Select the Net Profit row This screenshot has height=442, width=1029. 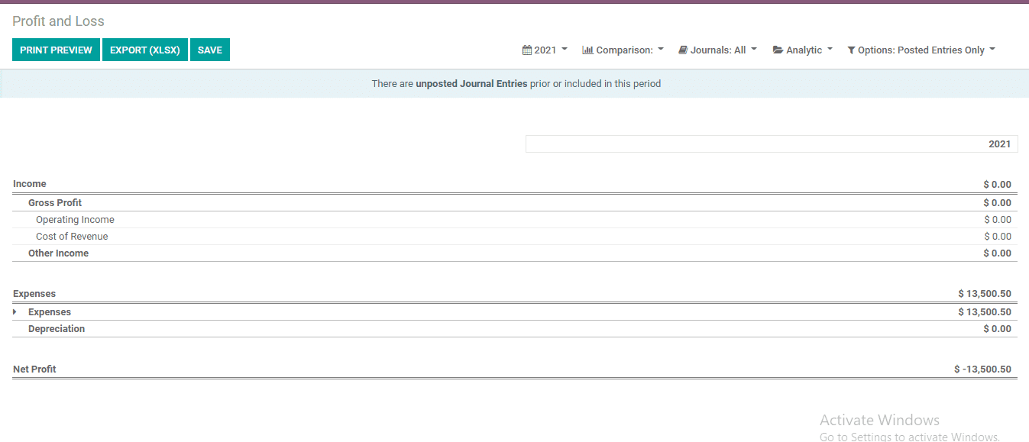515,369
